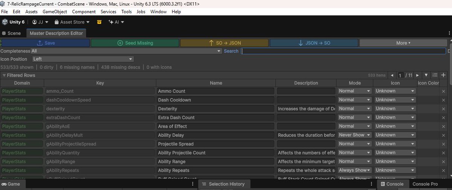
Task: Edit the current page number field
Action: tap(401, 75)
